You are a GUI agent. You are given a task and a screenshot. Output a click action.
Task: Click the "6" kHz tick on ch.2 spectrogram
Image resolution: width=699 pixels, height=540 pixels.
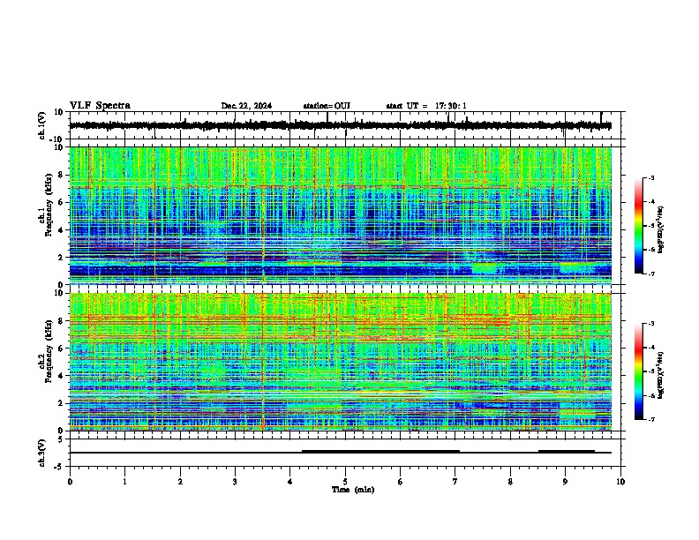click(62, 349)
